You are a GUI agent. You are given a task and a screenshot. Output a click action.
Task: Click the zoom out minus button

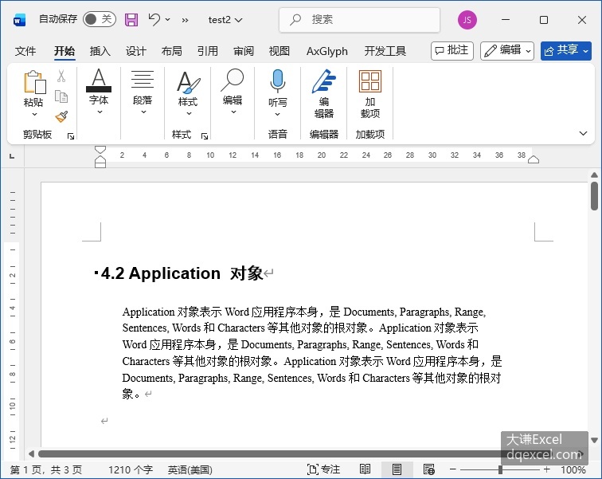(453, 469)
